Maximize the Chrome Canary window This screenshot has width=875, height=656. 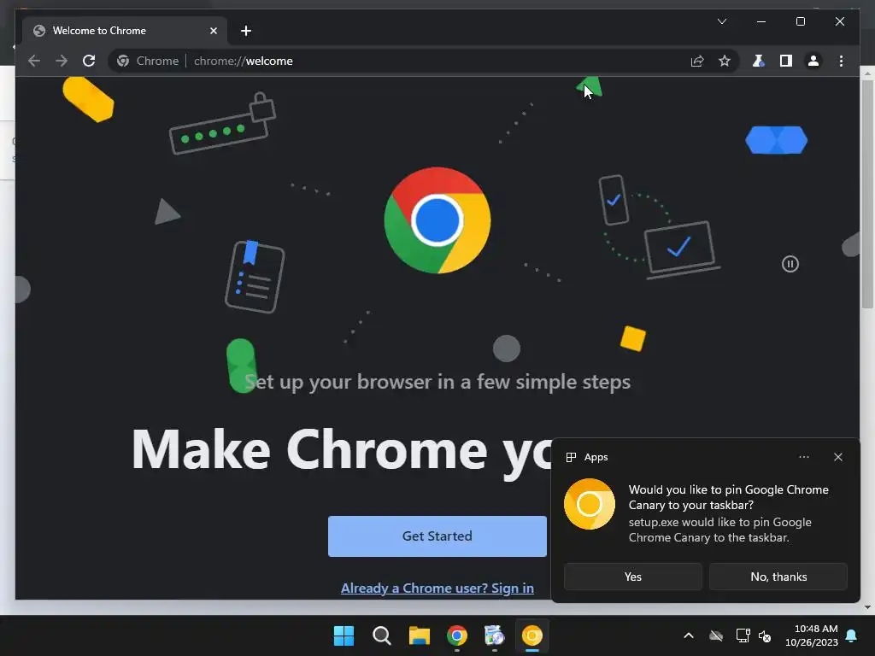800,21
